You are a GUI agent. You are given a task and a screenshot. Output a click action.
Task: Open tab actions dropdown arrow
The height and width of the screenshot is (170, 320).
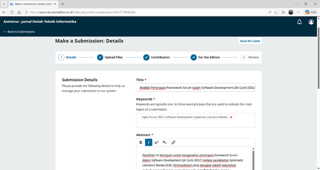point(4,4)
